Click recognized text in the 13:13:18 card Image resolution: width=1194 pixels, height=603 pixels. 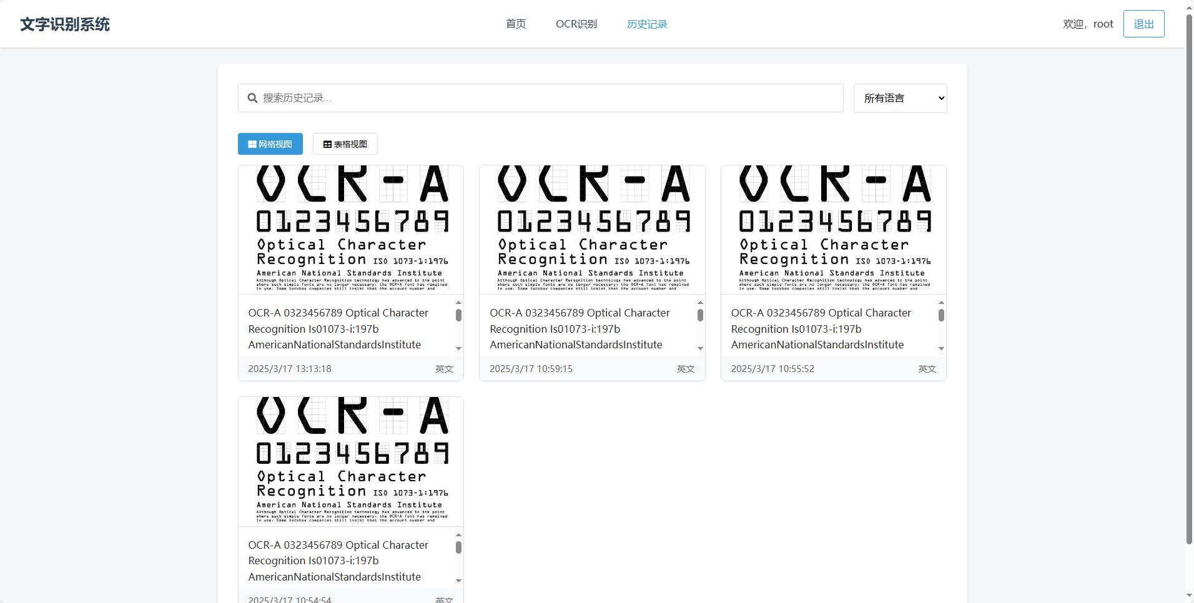(338, 328)
